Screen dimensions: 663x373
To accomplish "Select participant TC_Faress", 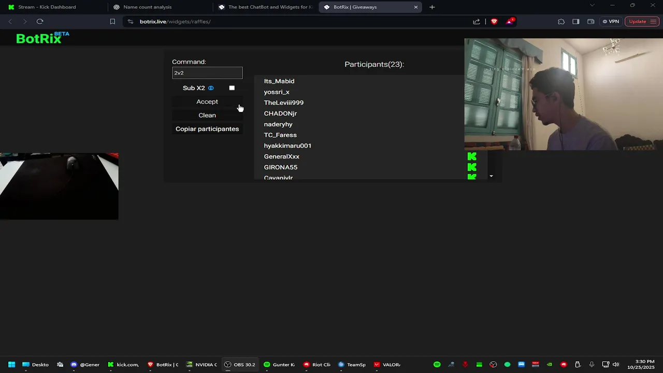I will coord(280,135).
